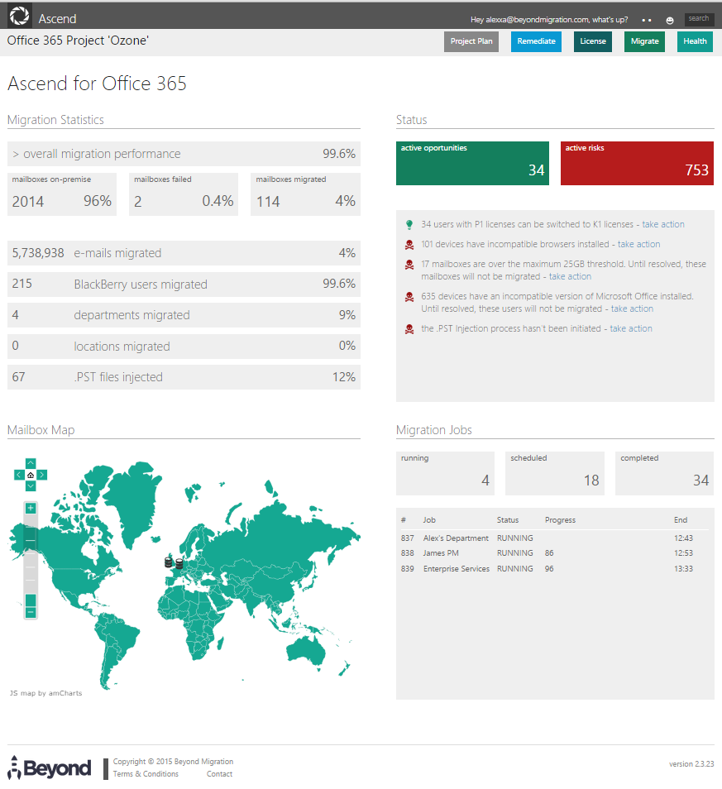722x789 pixels.
Task: Click the smiley face icon in header
Action: click(670, 20)
